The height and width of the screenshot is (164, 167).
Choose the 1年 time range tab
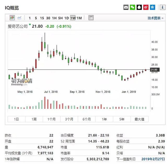[x=104, y=119]
